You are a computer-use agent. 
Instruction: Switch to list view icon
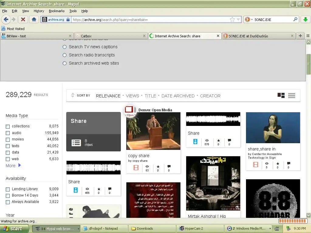(292, 96)
